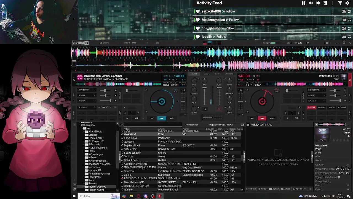Switch mixer to AUDIO tab

(x=194, y=74)
